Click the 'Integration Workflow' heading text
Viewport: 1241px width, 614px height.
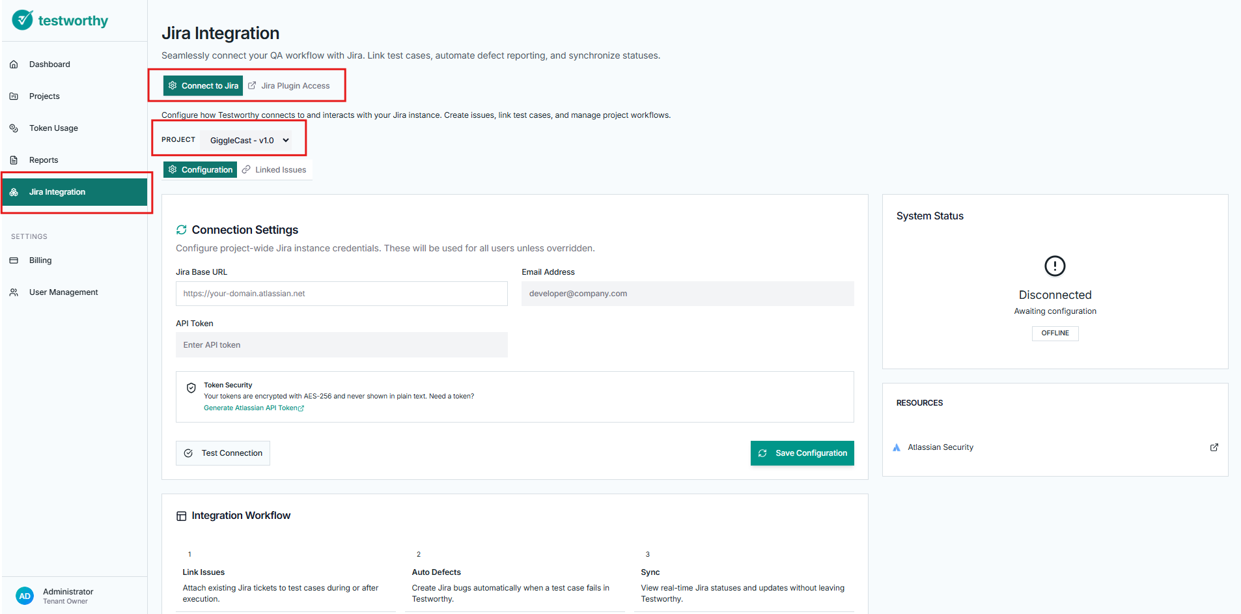point(241,516)
